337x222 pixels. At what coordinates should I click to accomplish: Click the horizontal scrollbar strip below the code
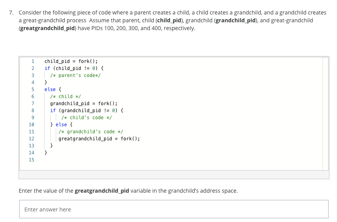[x=174, y=175]
